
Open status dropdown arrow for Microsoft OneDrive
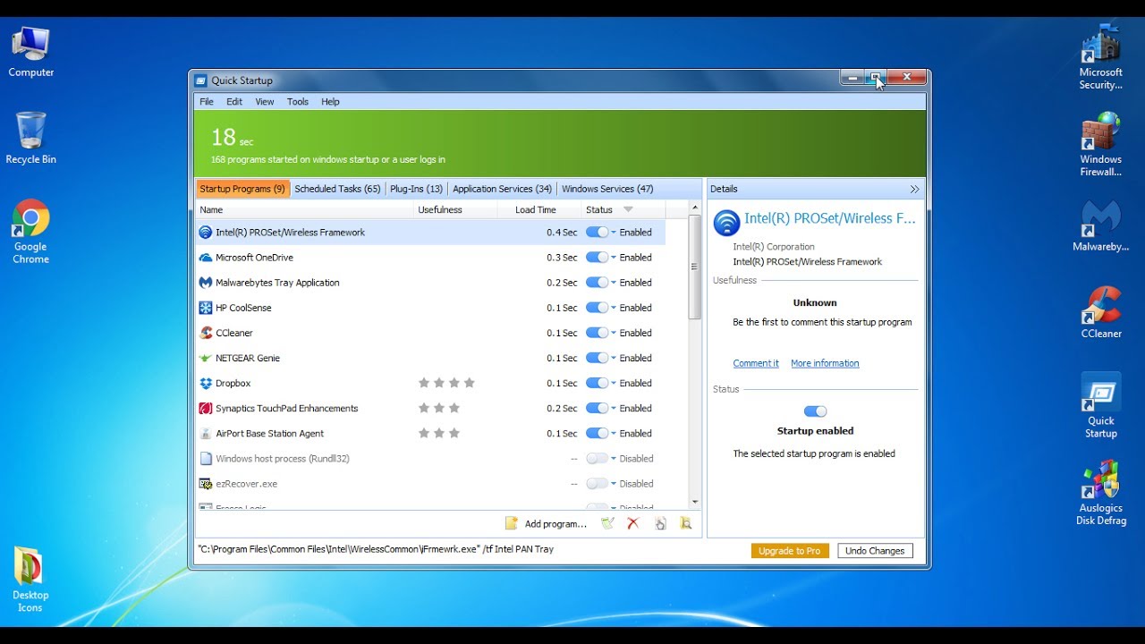(614, 258)
